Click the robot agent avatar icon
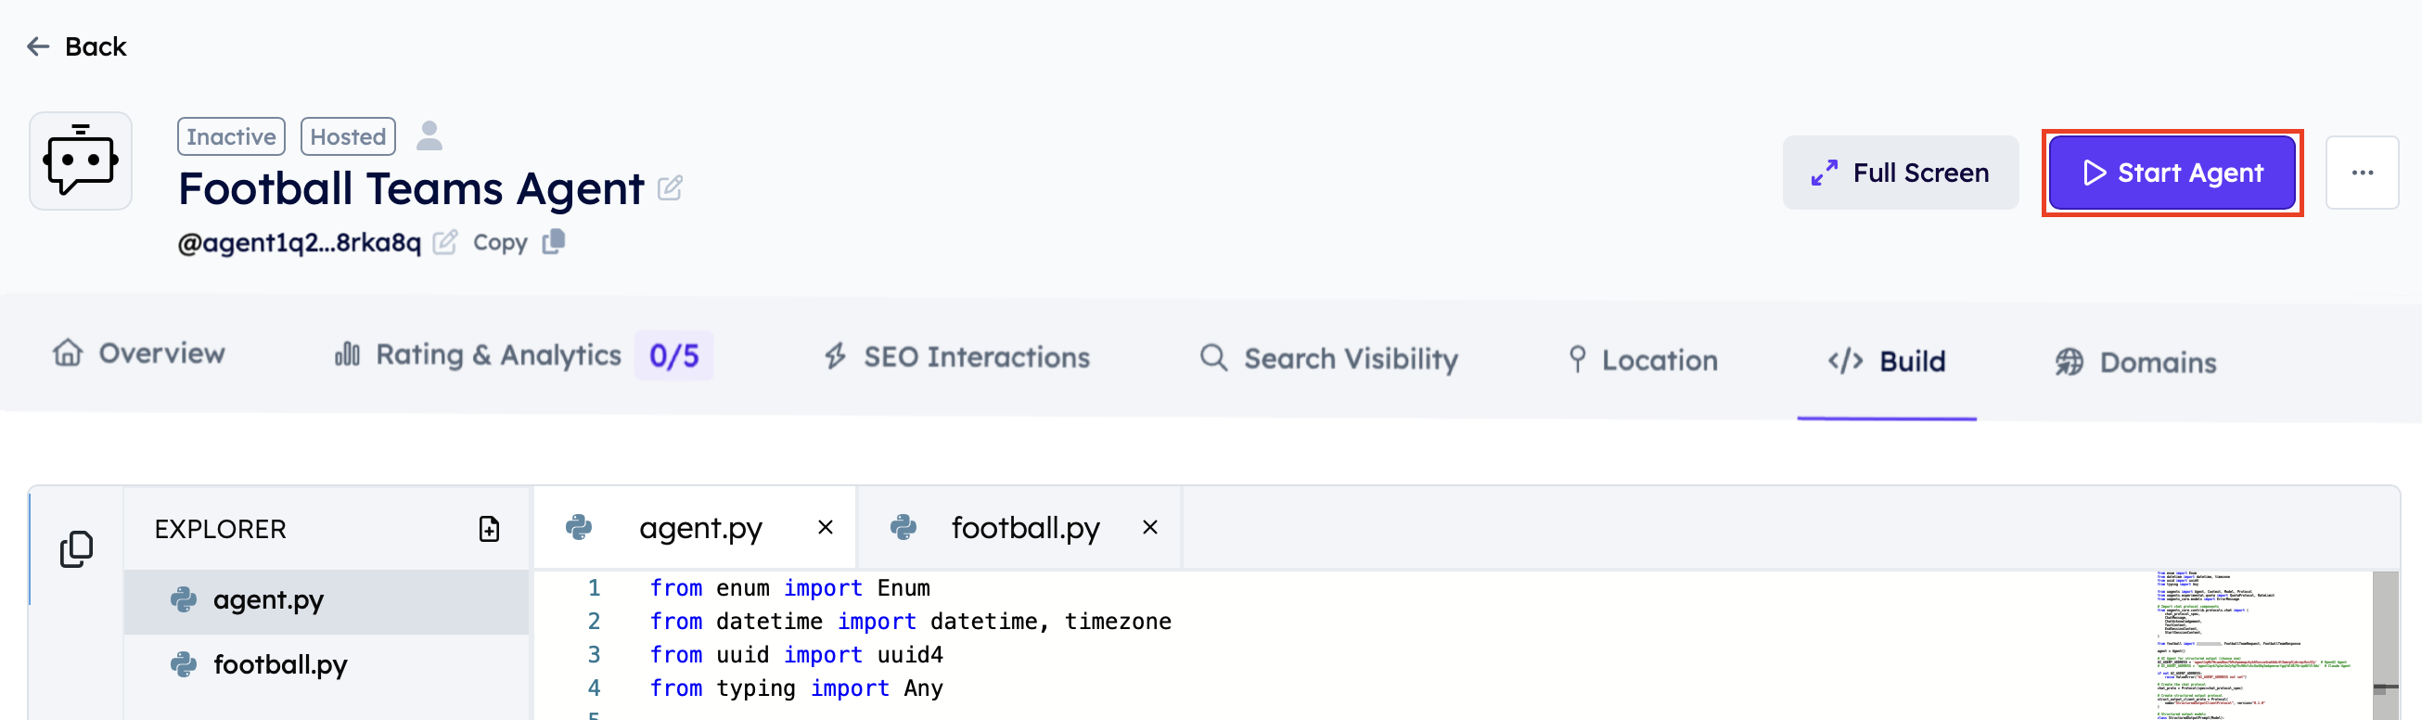Image resolution: width=2422 pixels, height=720 pixels. [x=80, y=161]
